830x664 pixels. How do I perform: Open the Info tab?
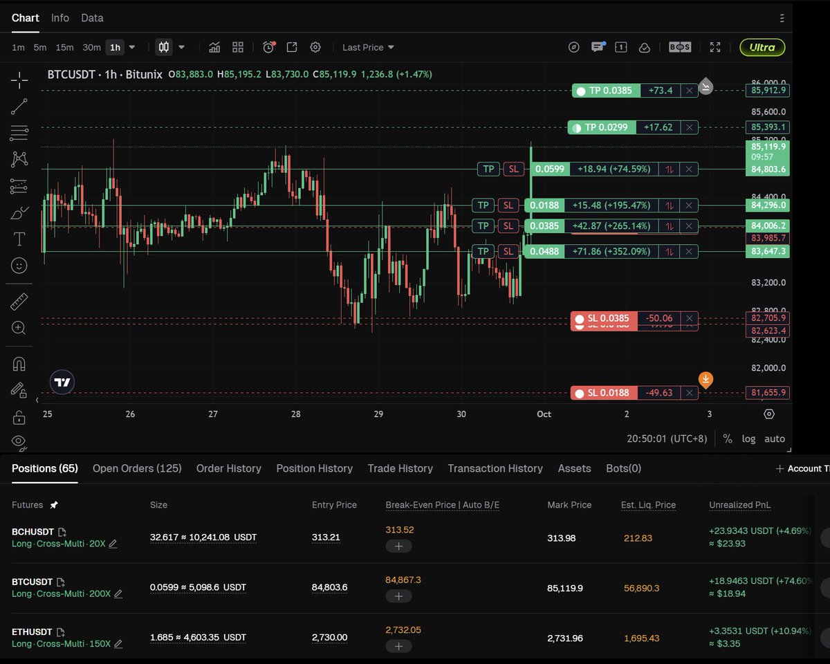point(60,18)
